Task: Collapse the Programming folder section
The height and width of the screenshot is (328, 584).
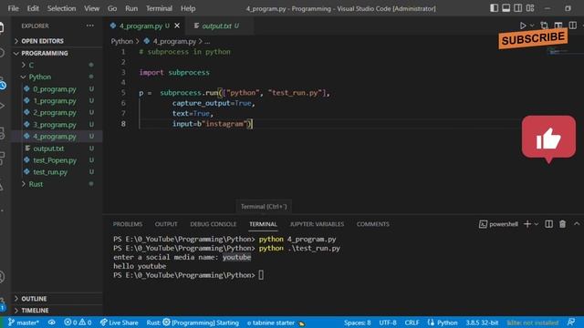Action: click(x=45, y=53)
